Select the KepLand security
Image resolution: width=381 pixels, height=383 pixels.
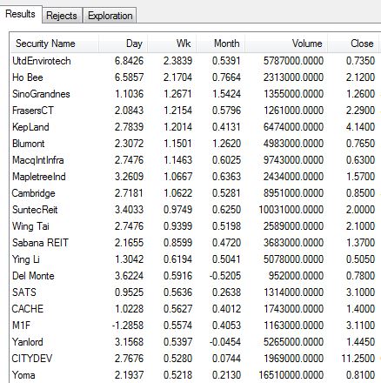tap(195, 127)
